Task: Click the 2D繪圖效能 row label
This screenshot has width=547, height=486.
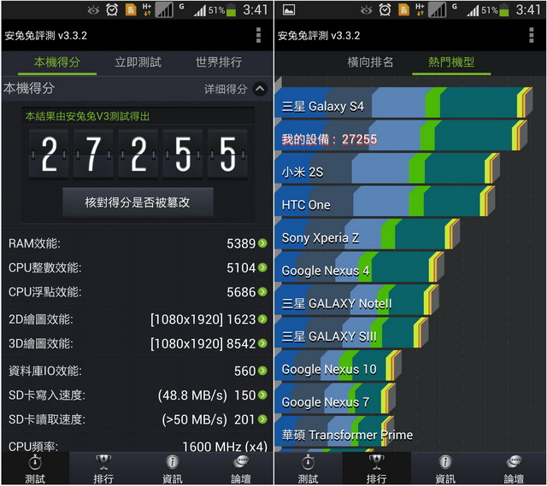Action: (x=41, y=319)
